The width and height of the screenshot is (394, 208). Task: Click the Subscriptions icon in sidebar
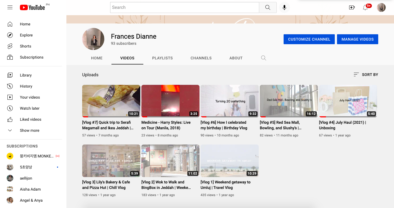[x=10, y=57]
